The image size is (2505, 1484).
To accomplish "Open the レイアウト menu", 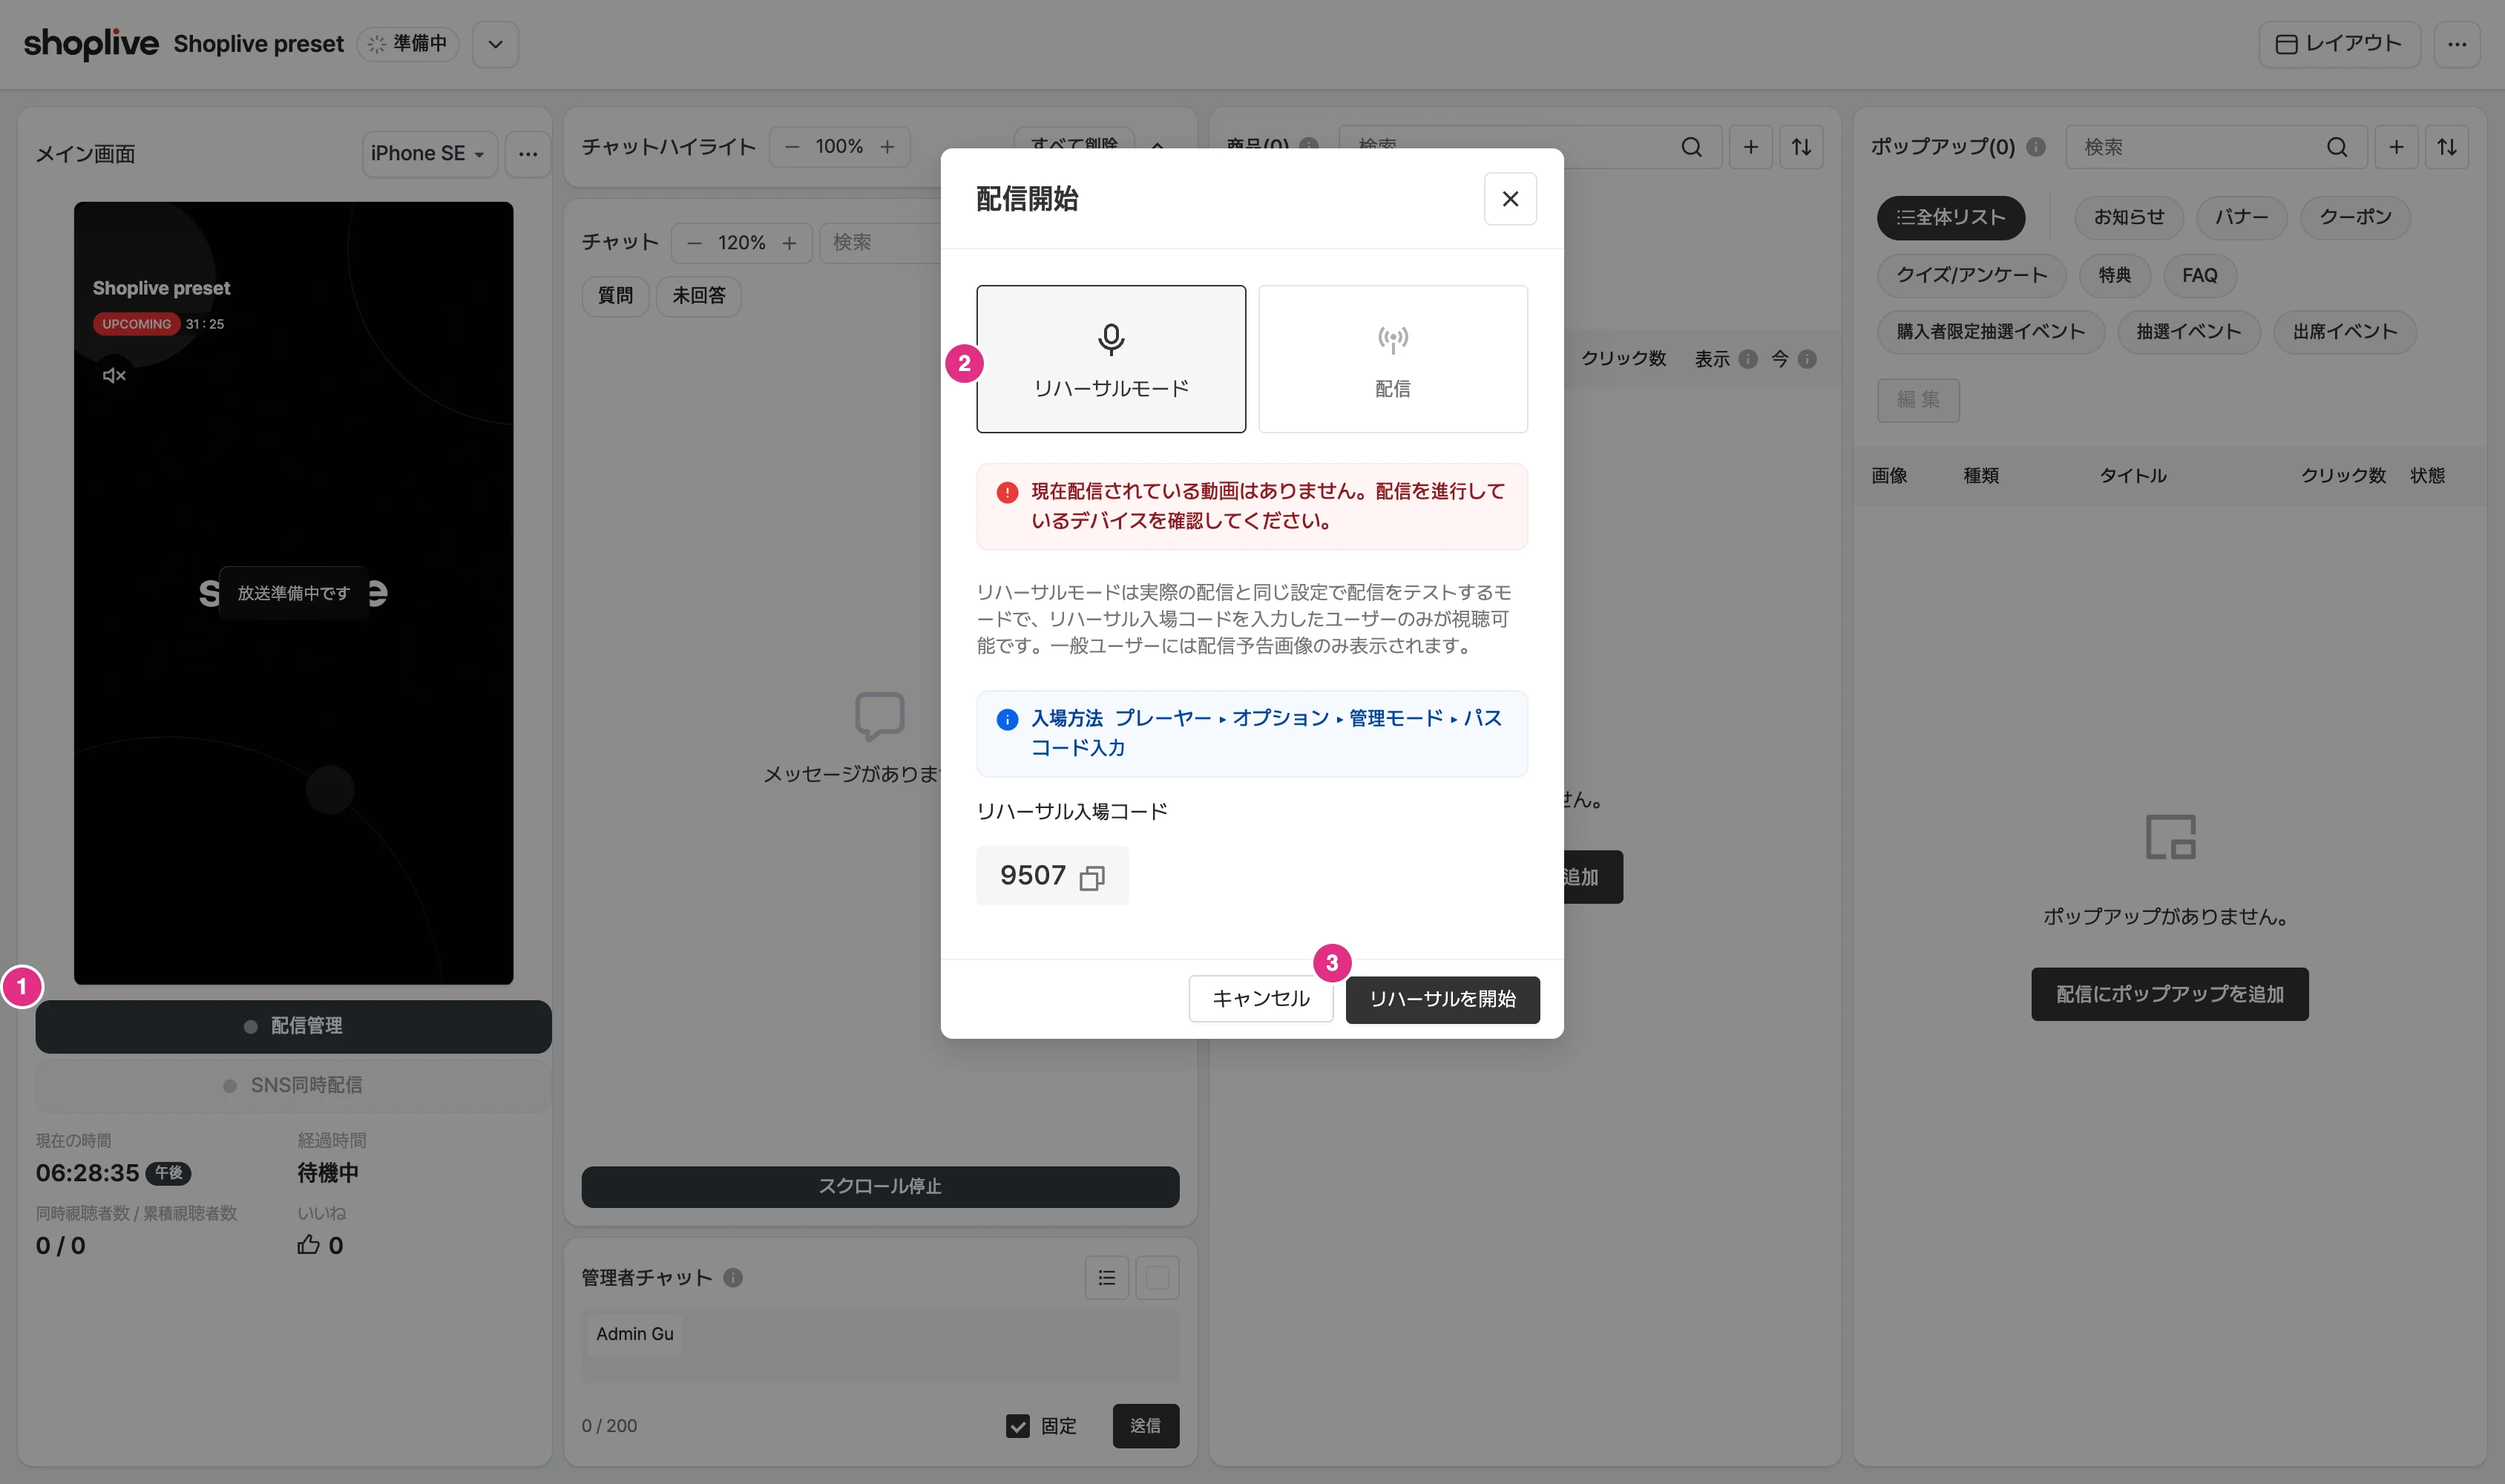I will 2339,44.
